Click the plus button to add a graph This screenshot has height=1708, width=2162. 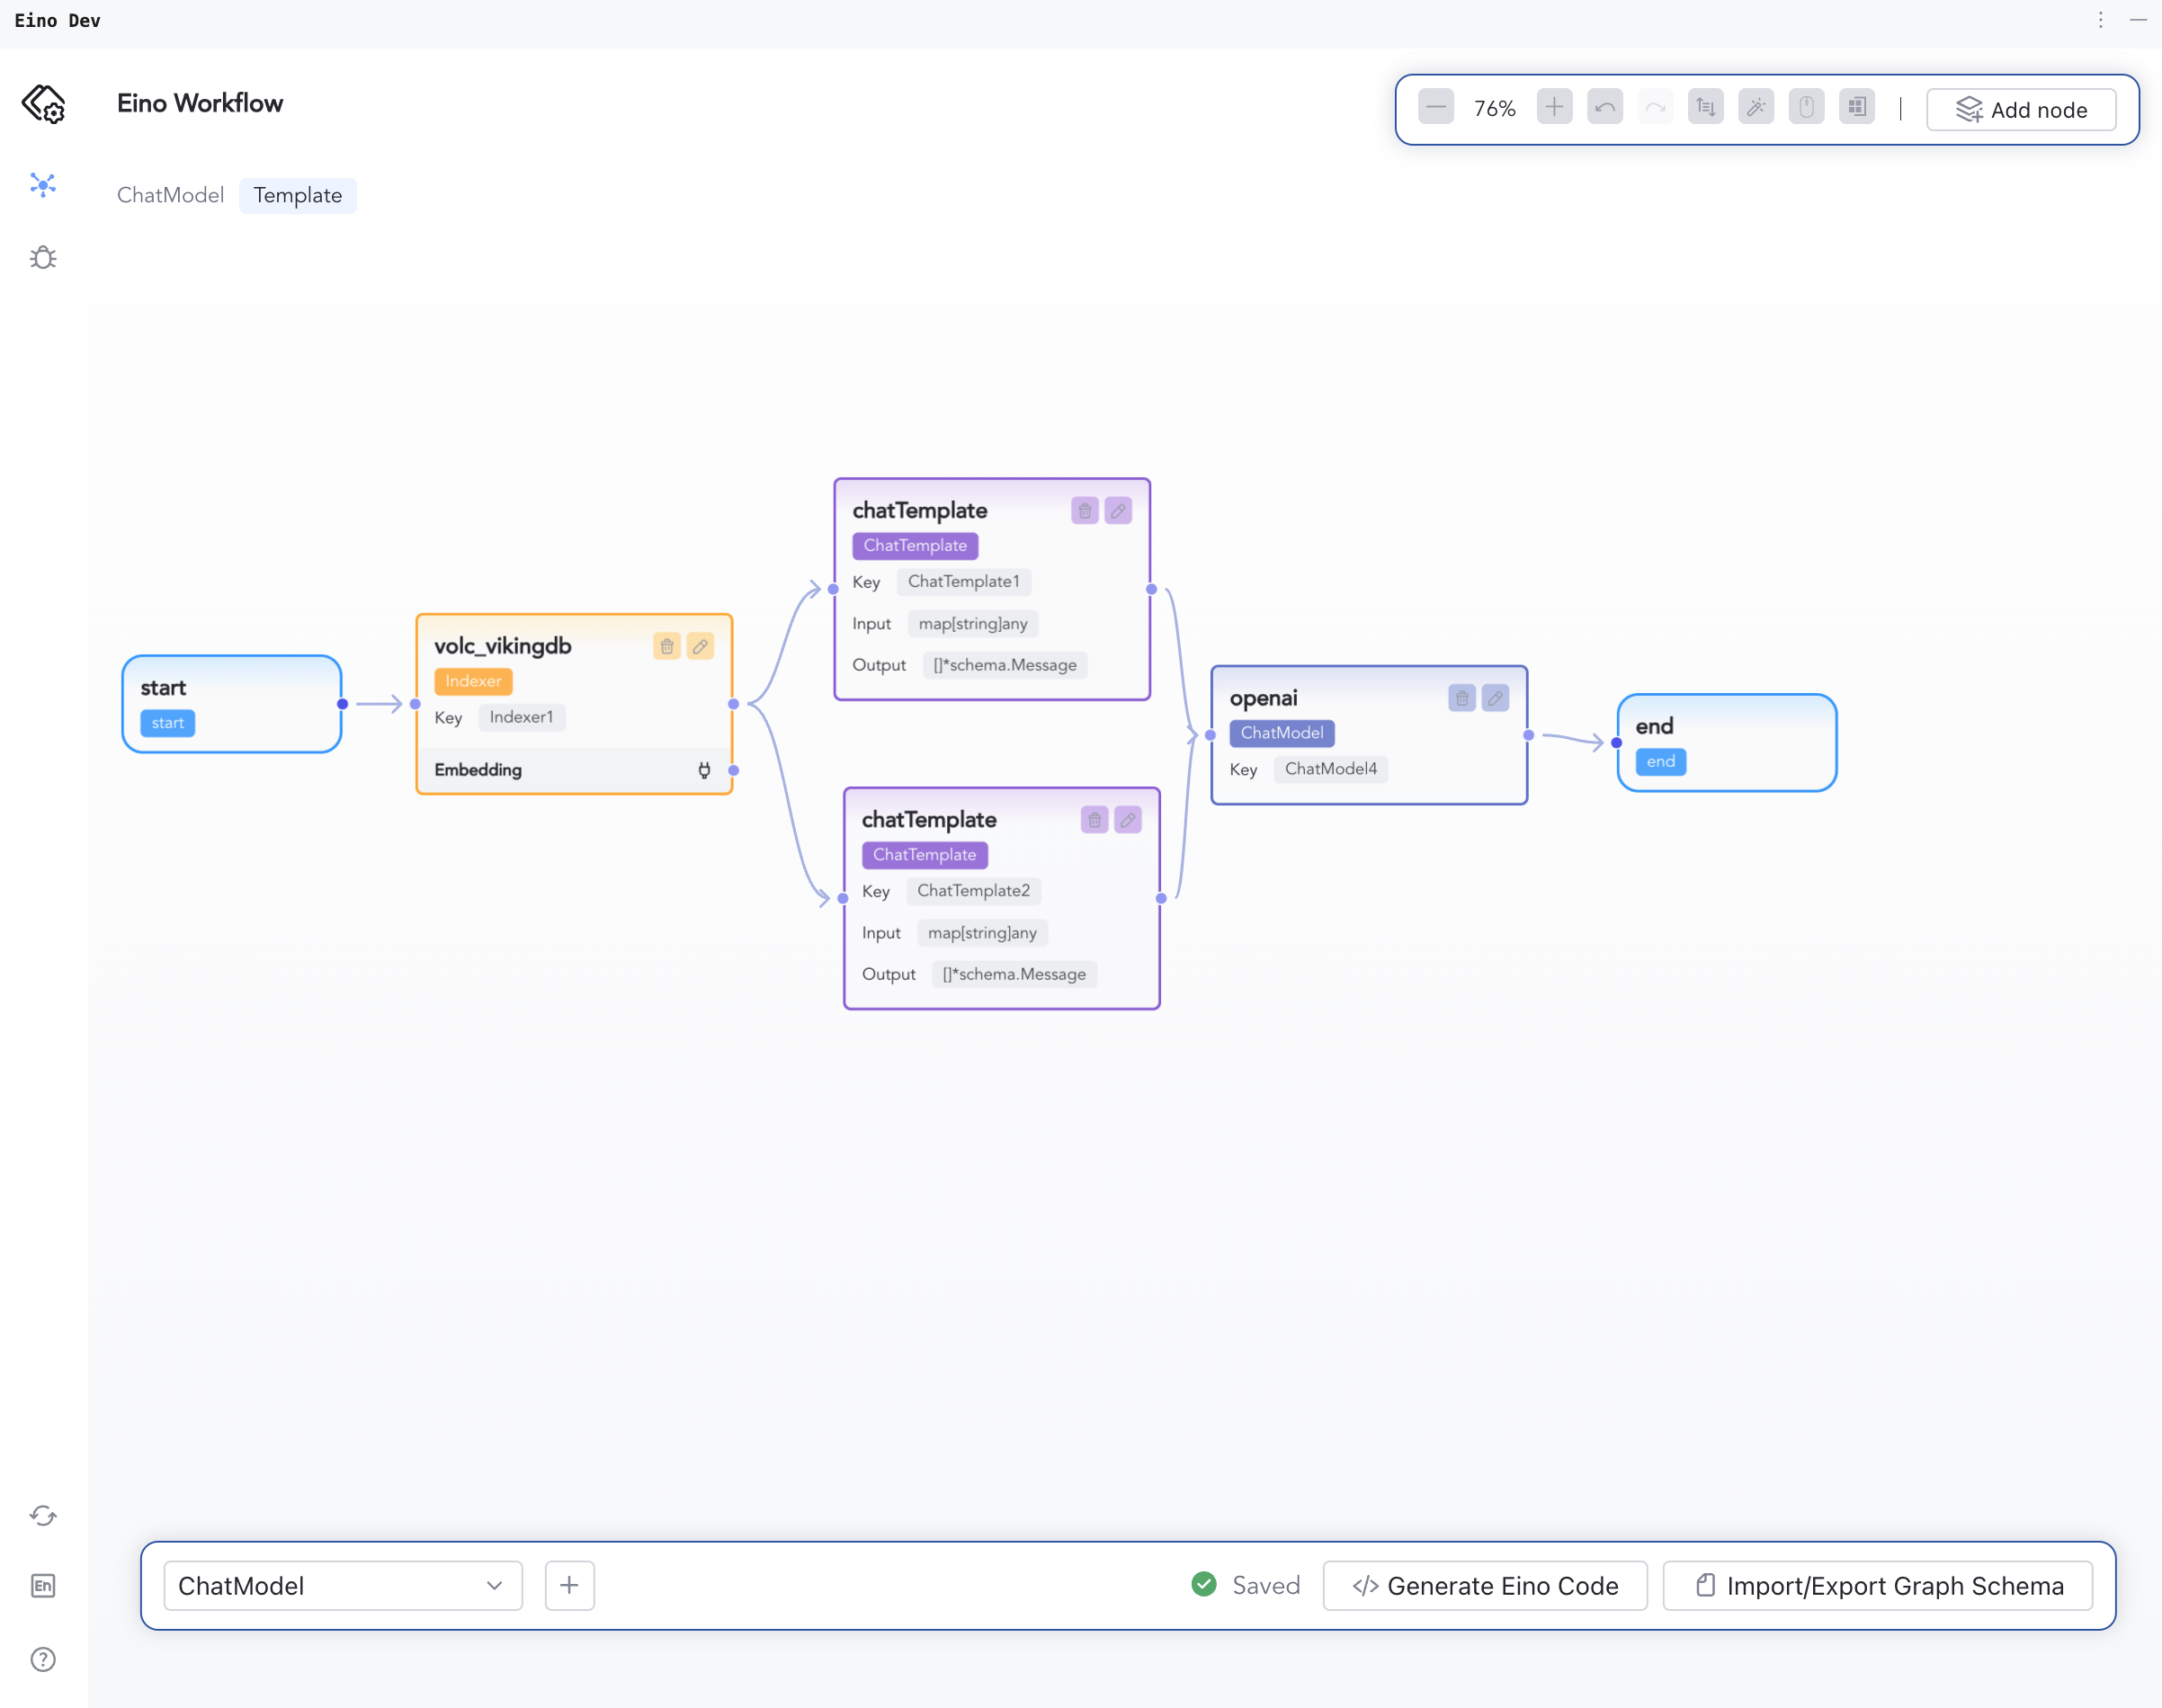(x=569, y=1585)
